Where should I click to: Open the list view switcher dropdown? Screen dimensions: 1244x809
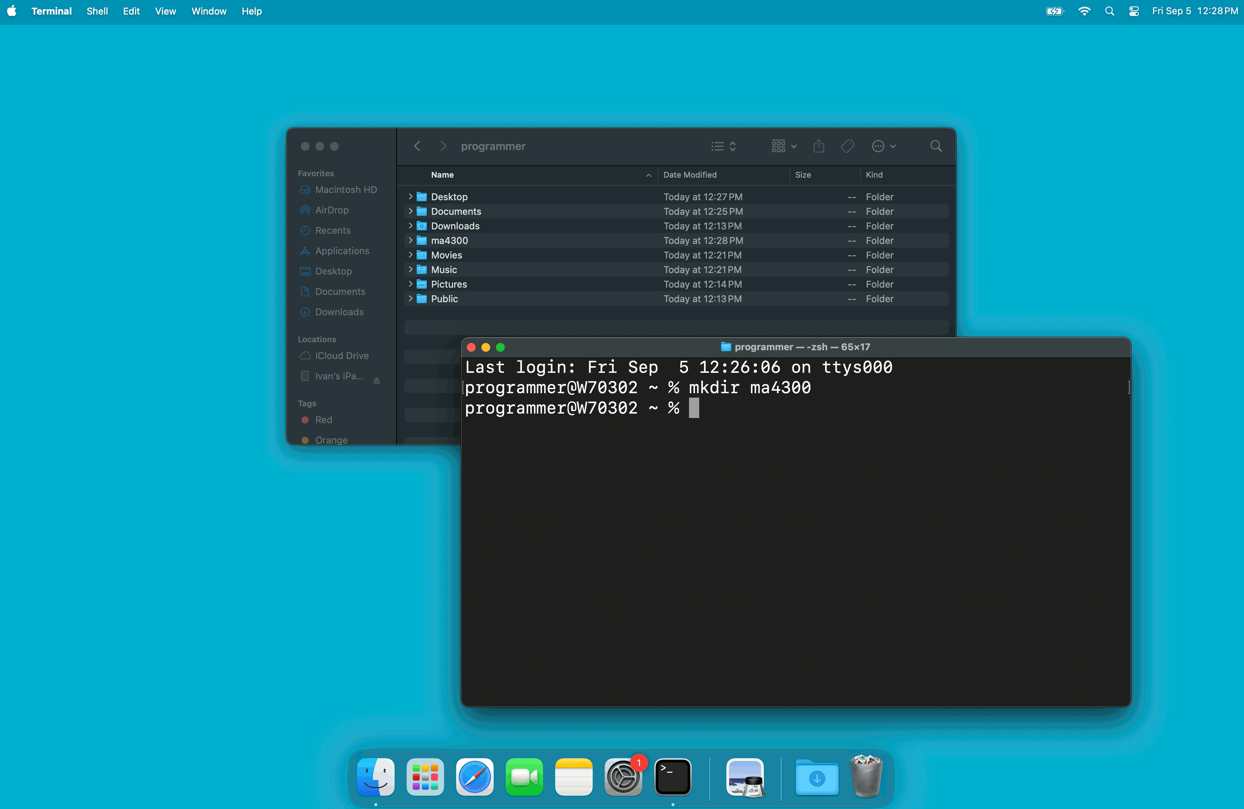[x=723, y=146]
